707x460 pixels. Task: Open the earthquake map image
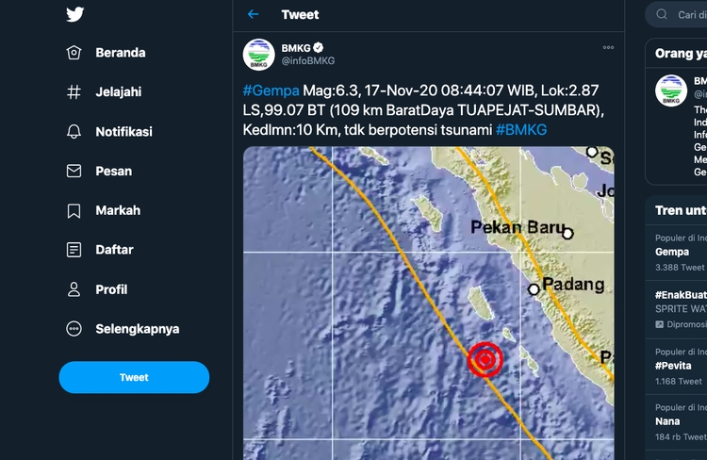pyautogui.click(x=429, y=302)
